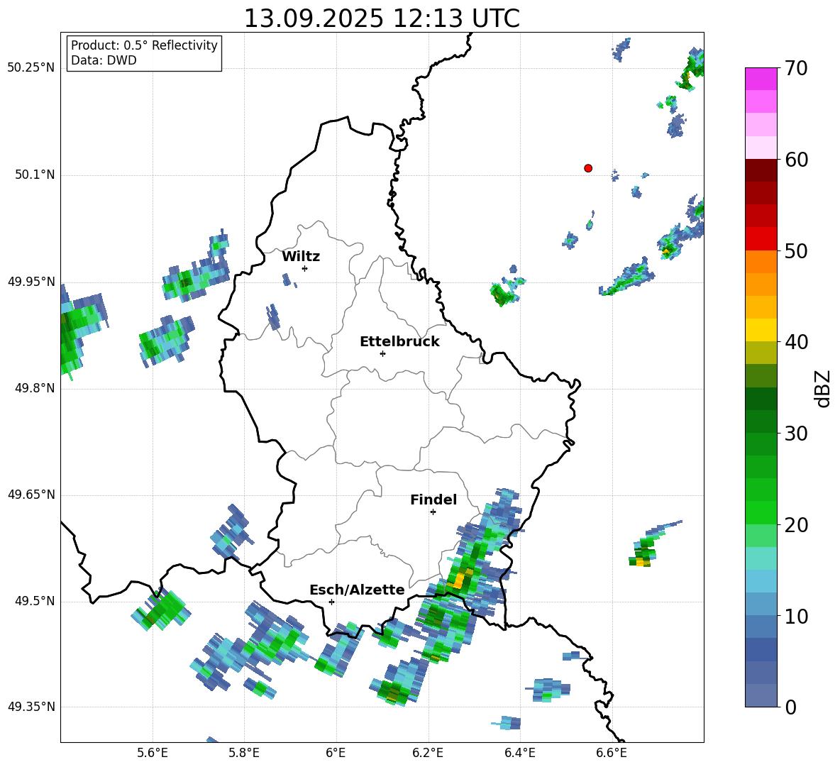Click the 6.4°E longitude label
Viewport: 840px width, 767px height.
519,753
